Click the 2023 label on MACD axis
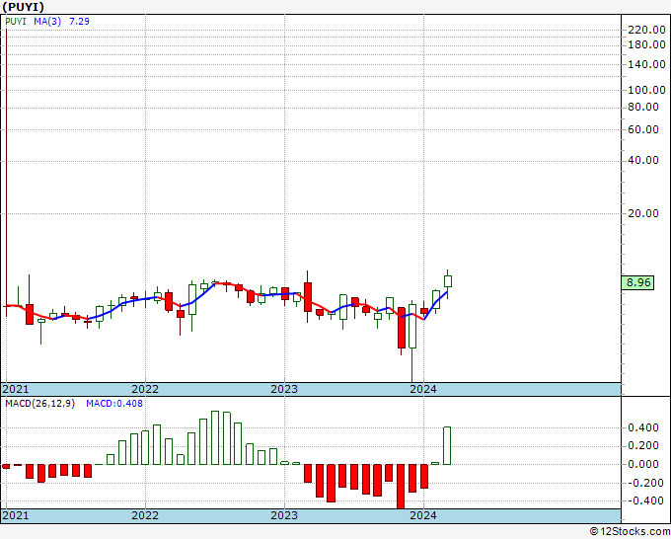 coord(284,515)
